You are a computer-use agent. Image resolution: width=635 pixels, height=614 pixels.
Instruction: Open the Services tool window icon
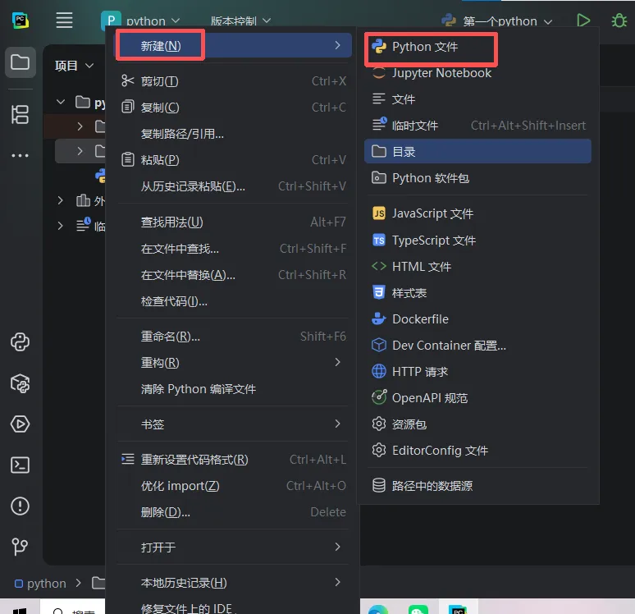(20, 424)
